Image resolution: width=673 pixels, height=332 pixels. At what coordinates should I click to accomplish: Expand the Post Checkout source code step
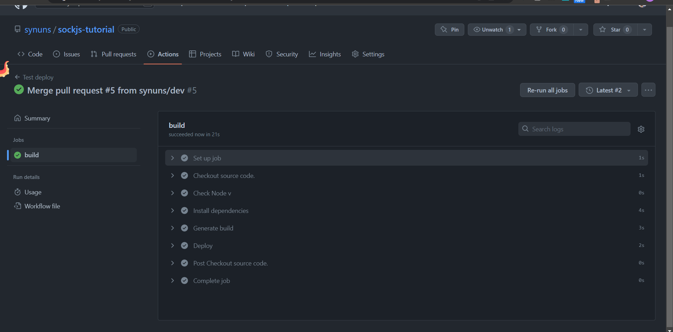pos(406,263)
